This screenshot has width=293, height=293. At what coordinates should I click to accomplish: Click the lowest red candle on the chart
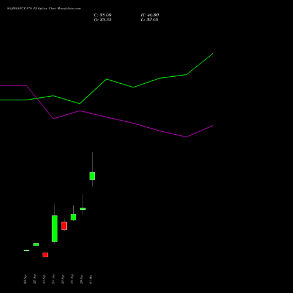[45, 255]
